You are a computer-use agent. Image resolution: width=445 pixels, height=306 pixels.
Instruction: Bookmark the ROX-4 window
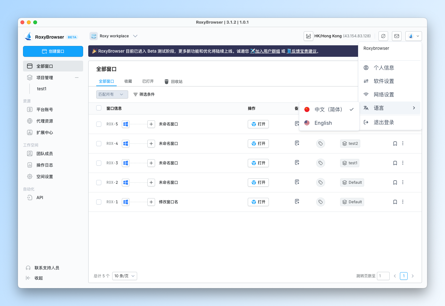point(395,144)
